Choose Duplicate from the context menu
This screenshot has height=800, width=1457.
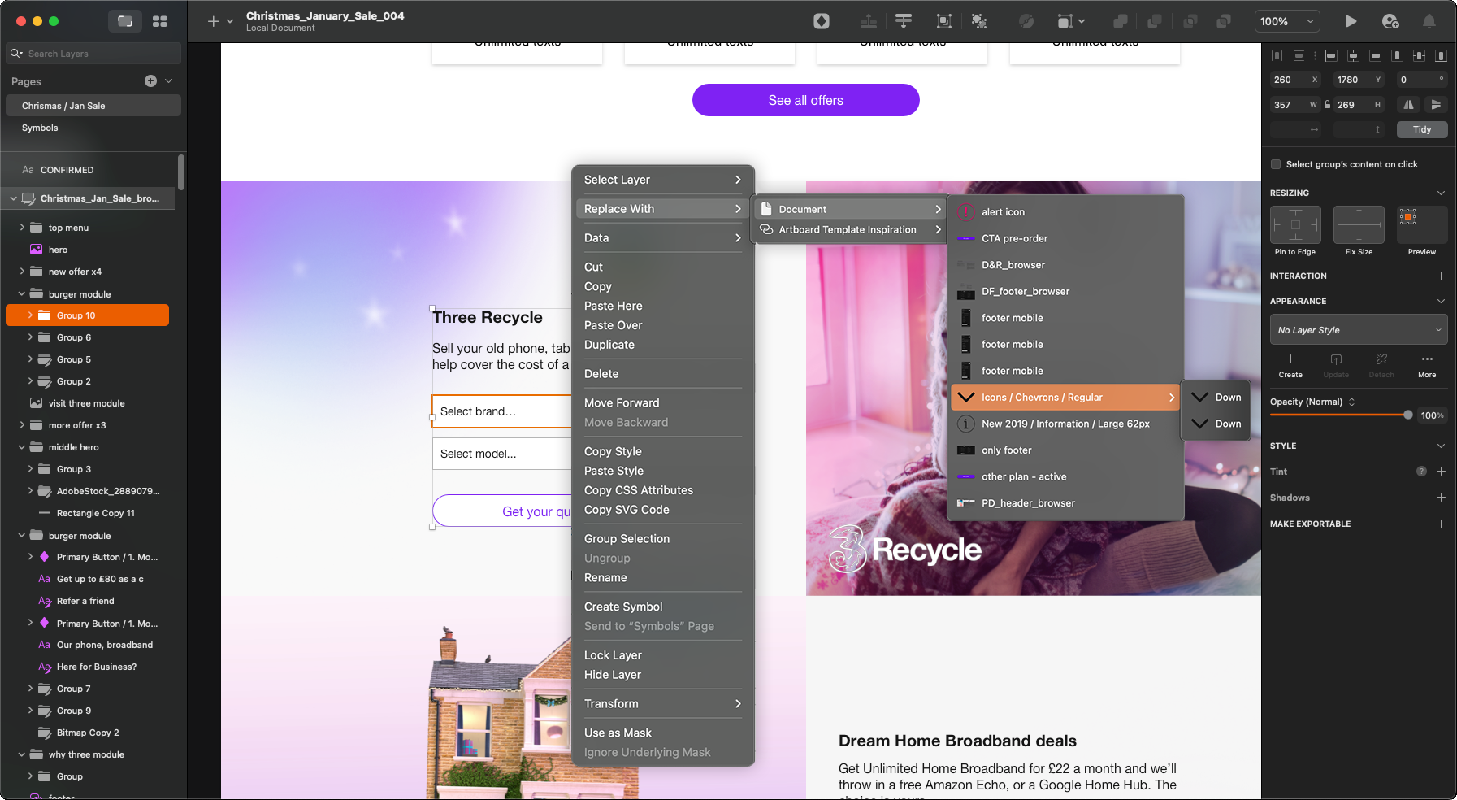click(x=609, y=345)
